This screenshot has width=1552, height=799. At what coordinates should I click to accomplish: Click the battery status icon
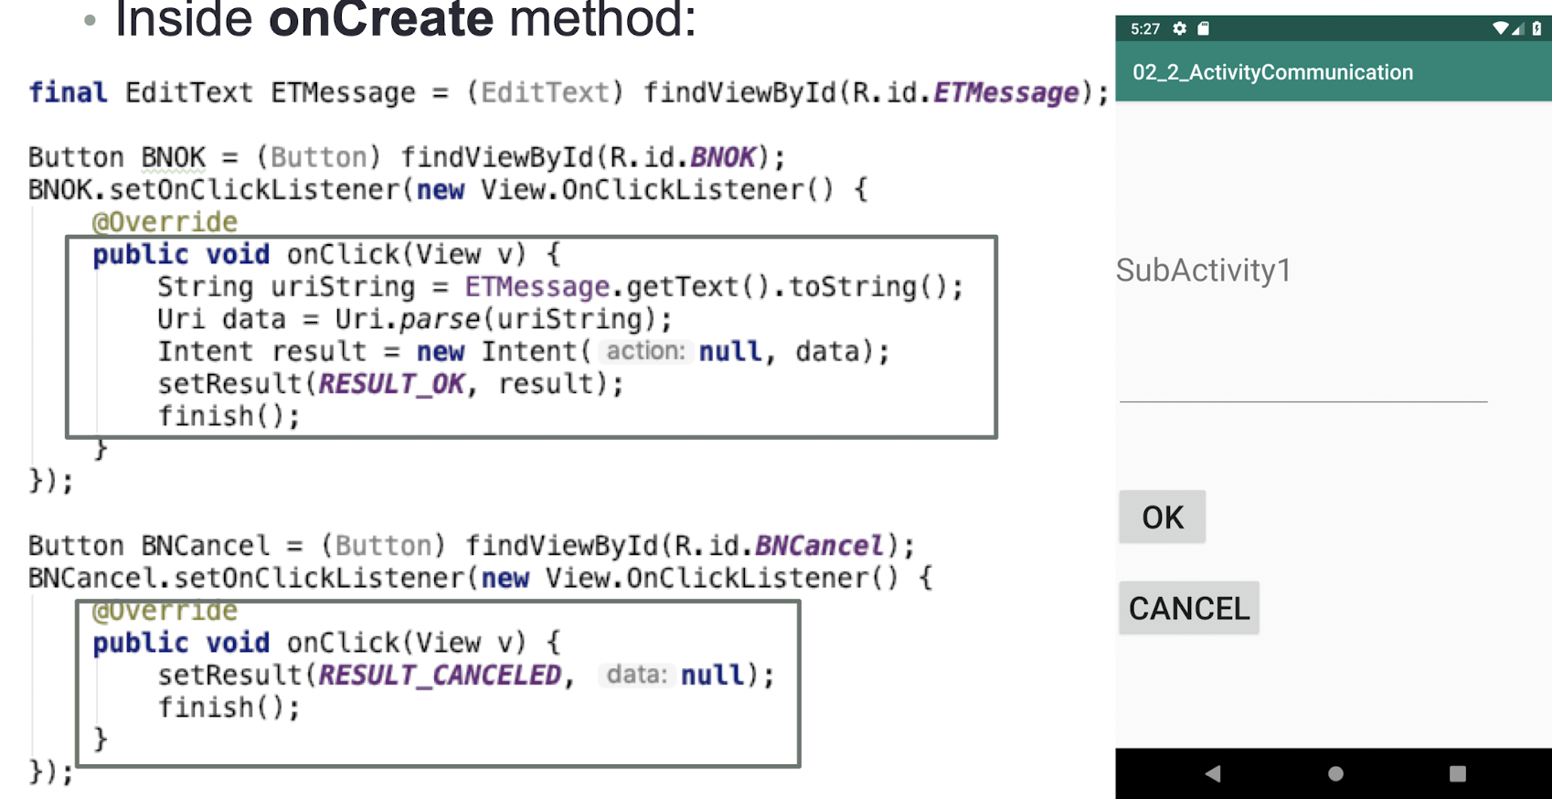[x=1536, y=28]
